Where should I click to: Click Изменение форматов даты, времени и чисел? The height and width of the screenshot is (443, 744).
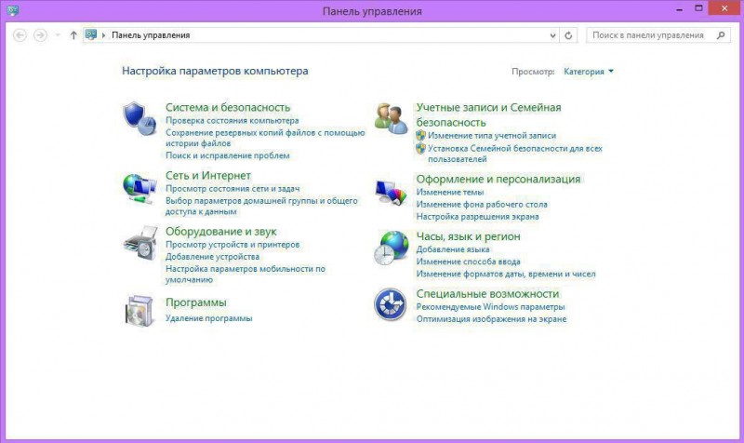click(506, 274)
